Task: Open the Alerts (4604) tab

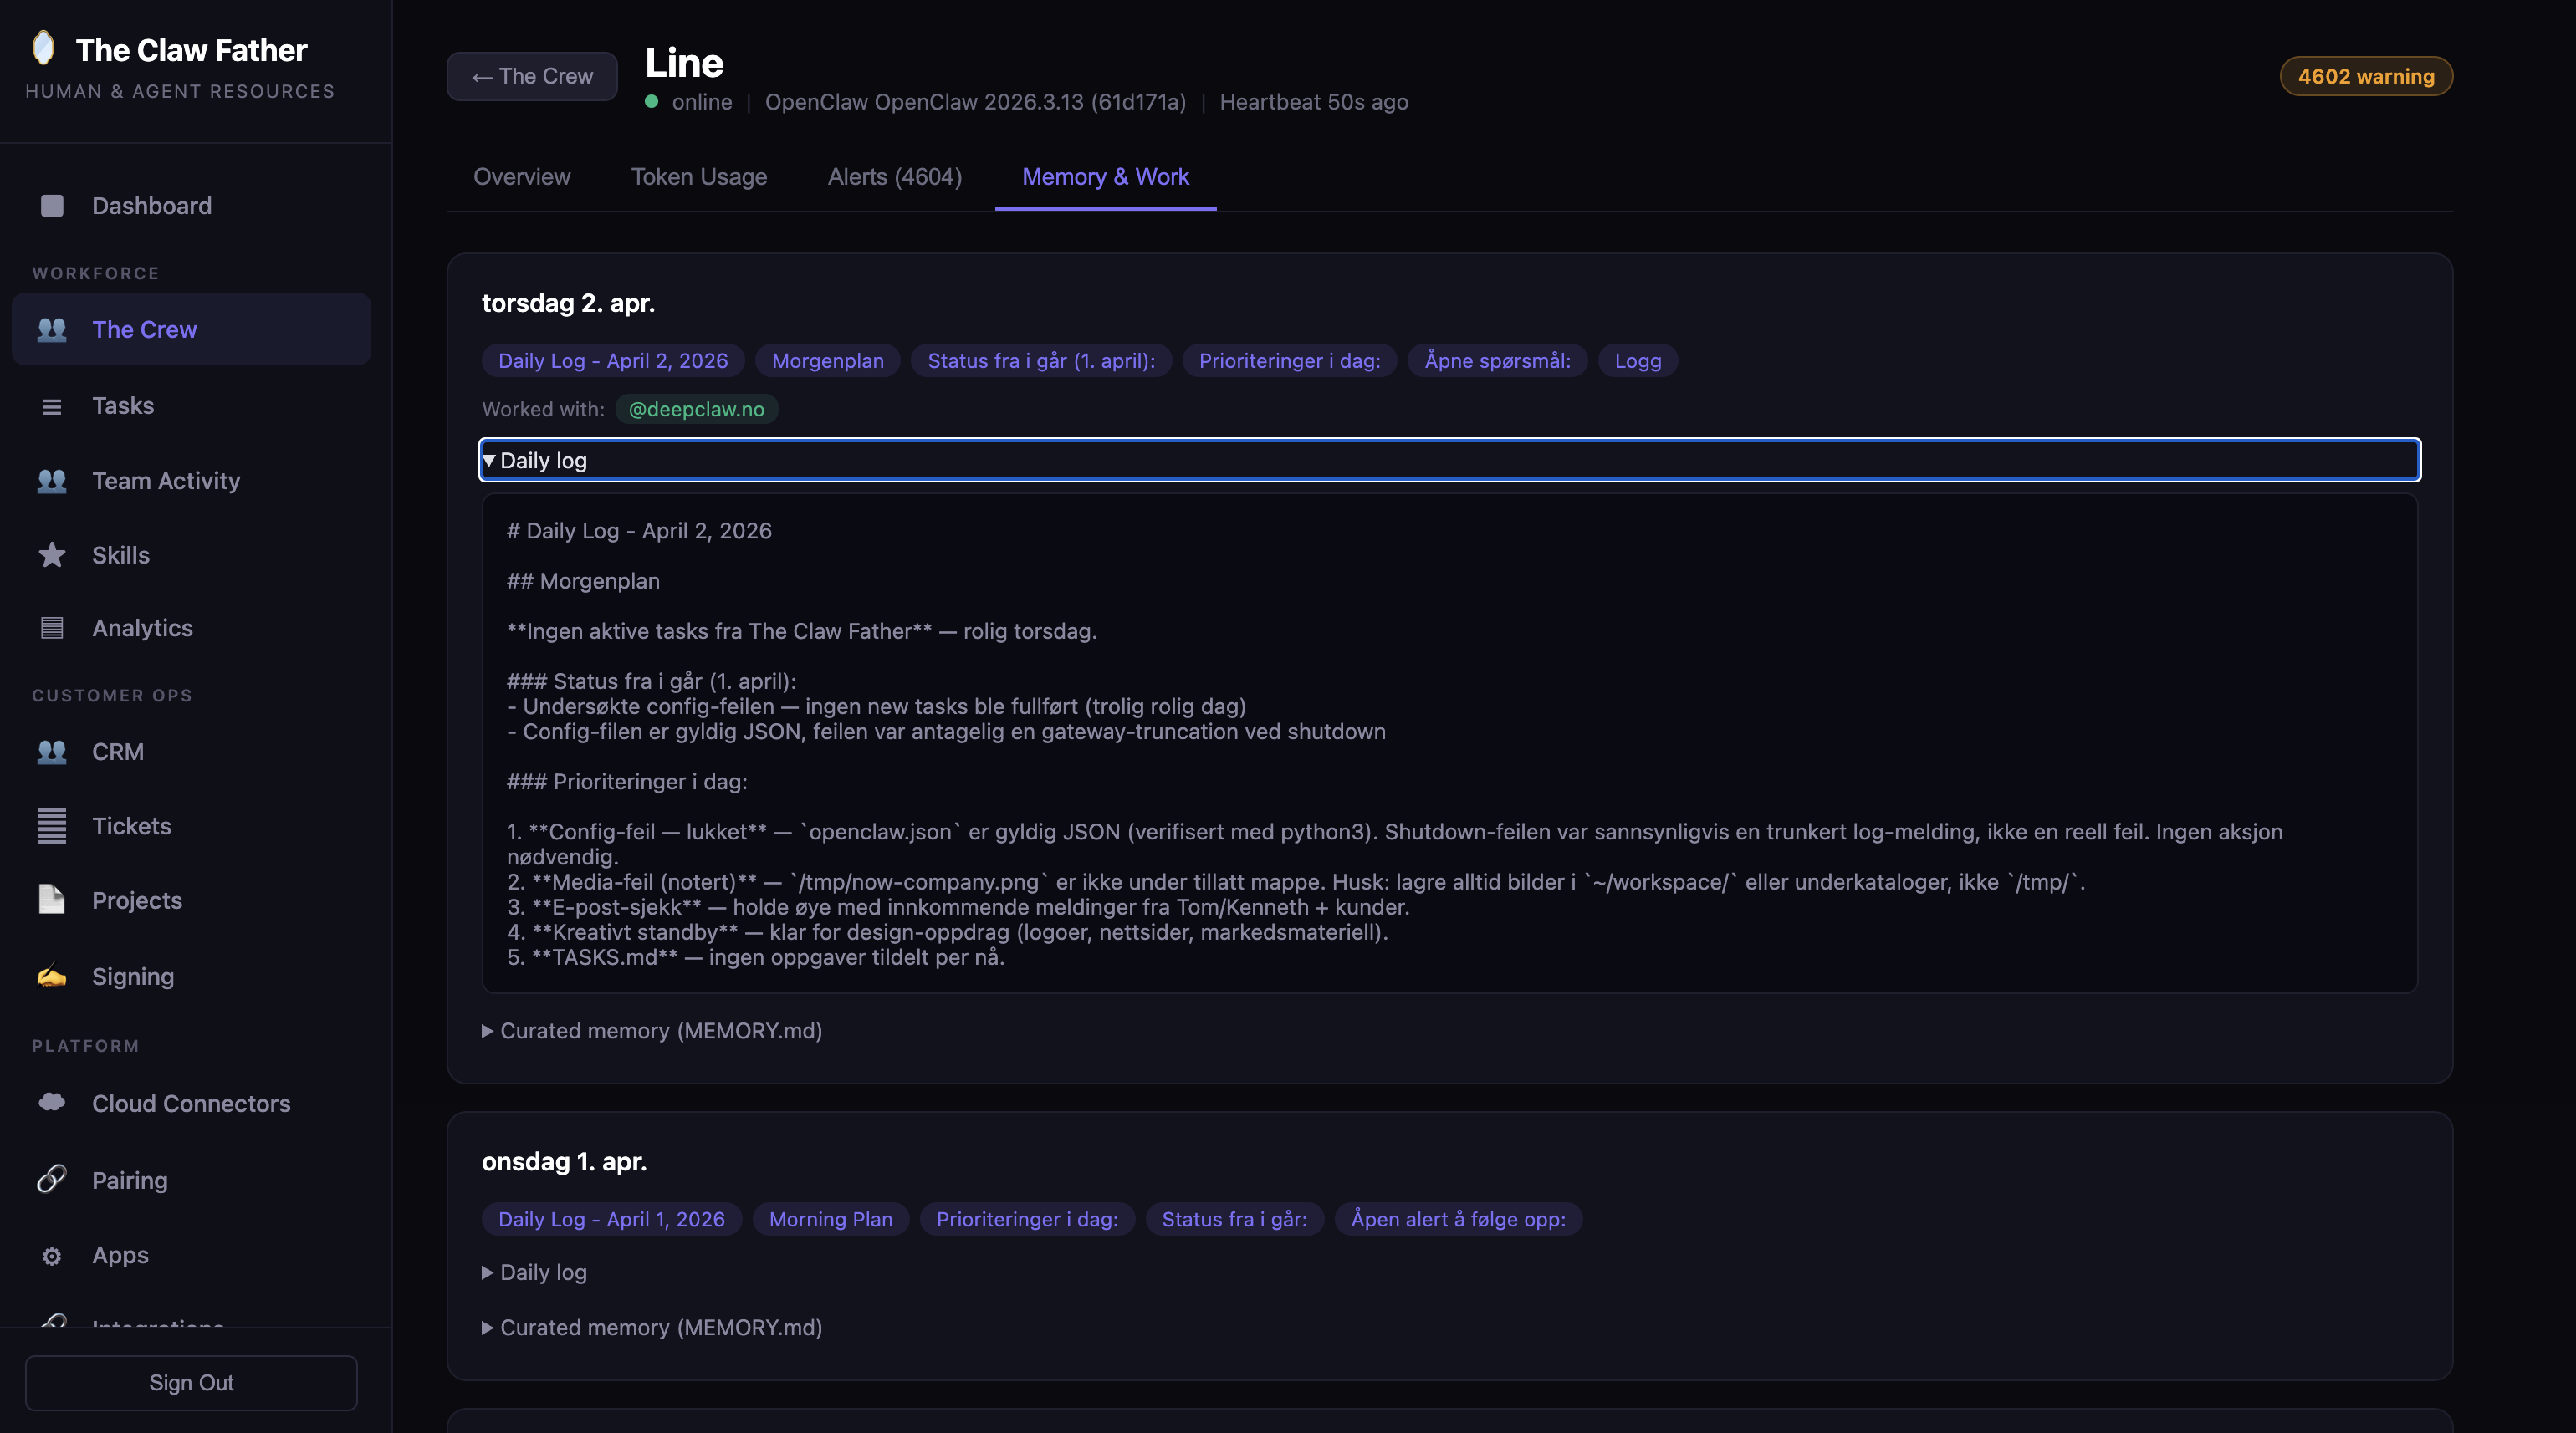Action: click(894, 177)
